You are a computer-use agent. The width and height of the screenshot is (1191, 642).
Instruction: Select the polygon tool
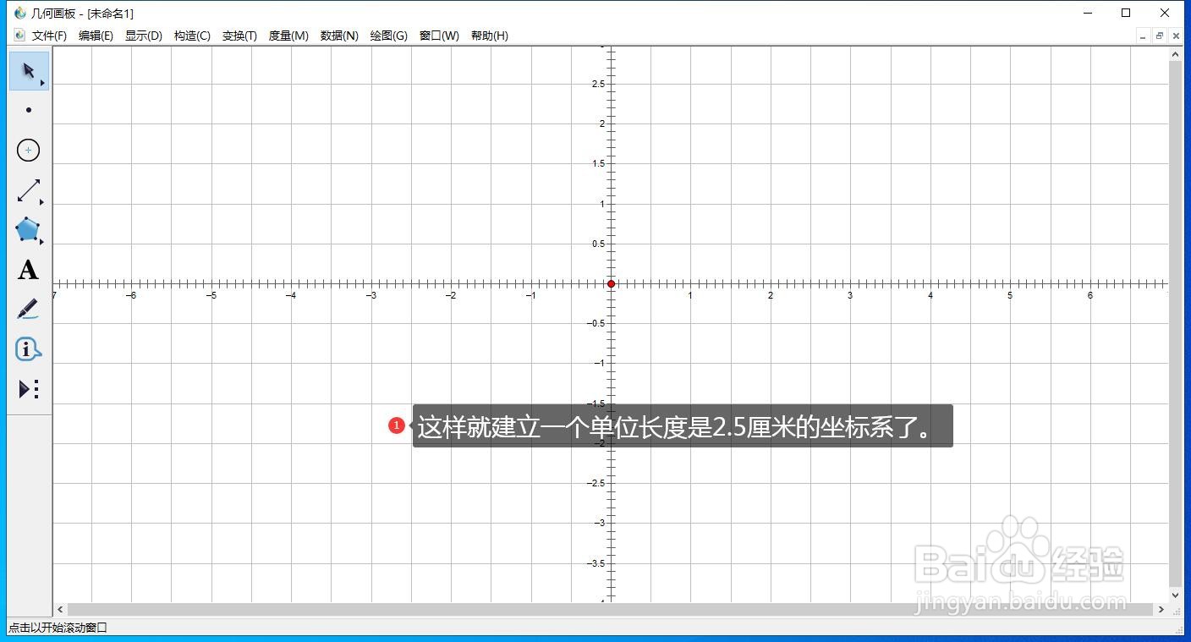click(25, 229)
